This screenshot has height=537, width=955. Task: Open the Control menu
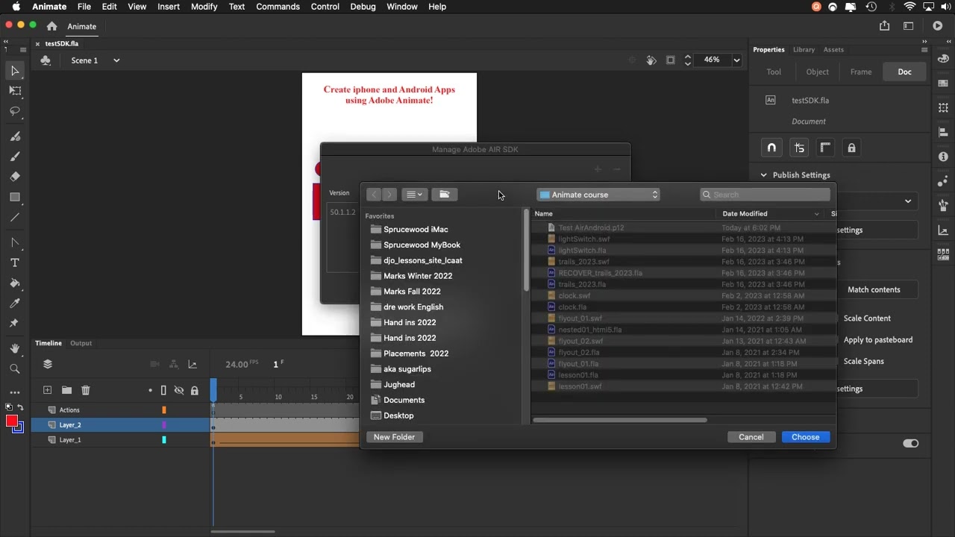tap(325, 7)
